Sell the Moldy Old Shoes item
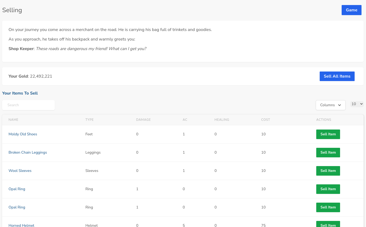Viewport: 366px width, 227px height. tap(328, 134)
